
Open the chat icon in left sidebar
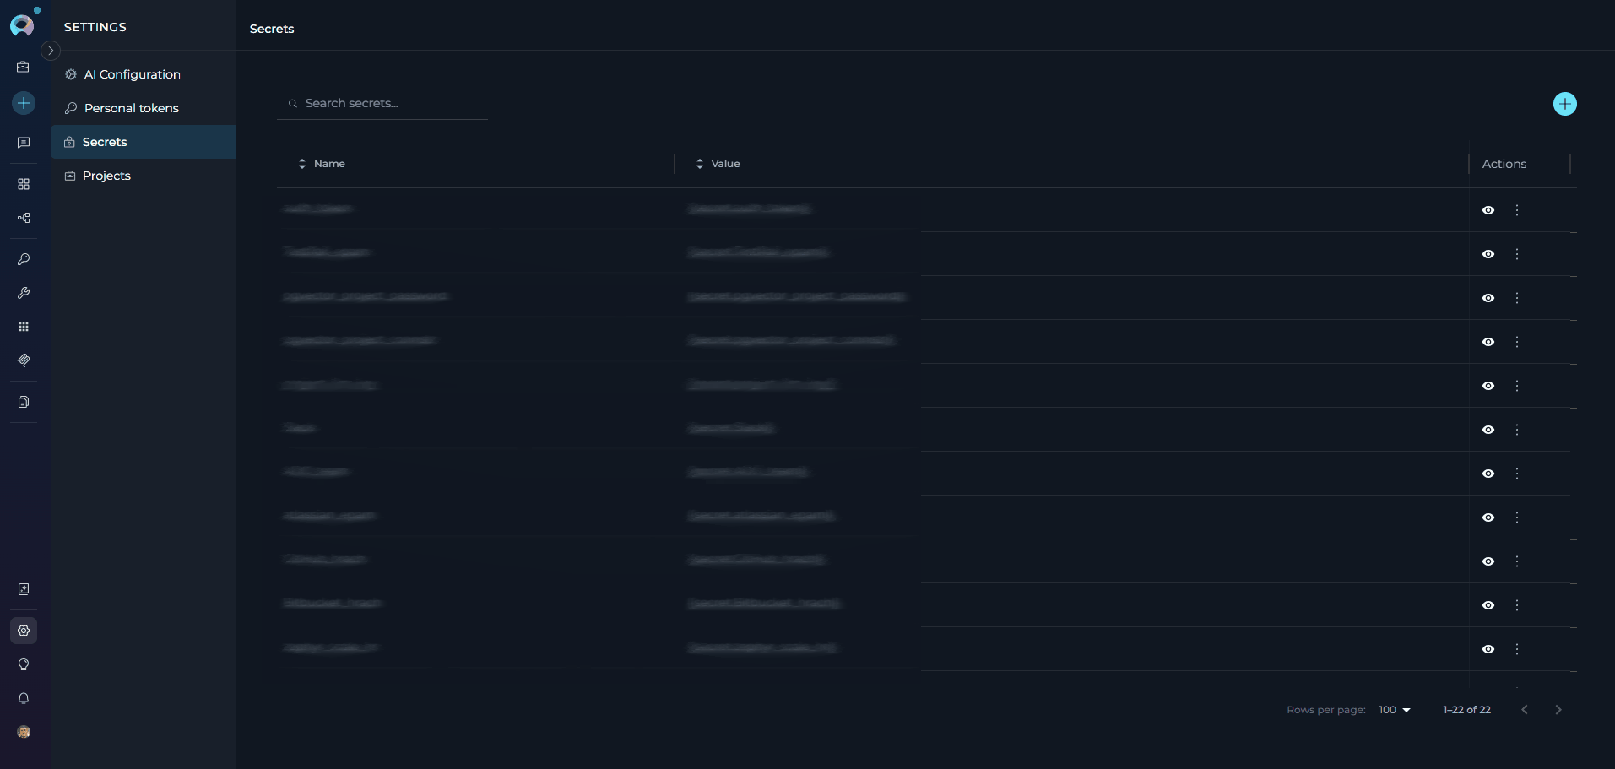[24, 143]
